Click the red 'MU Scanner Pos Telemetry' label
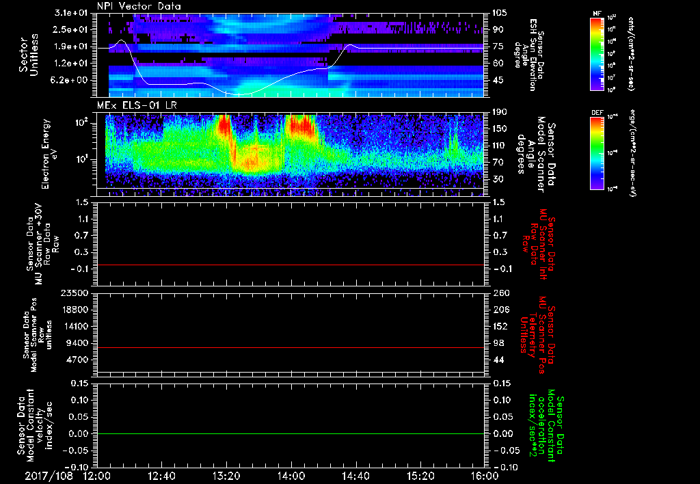700x484 pixels. pos(538,335)
